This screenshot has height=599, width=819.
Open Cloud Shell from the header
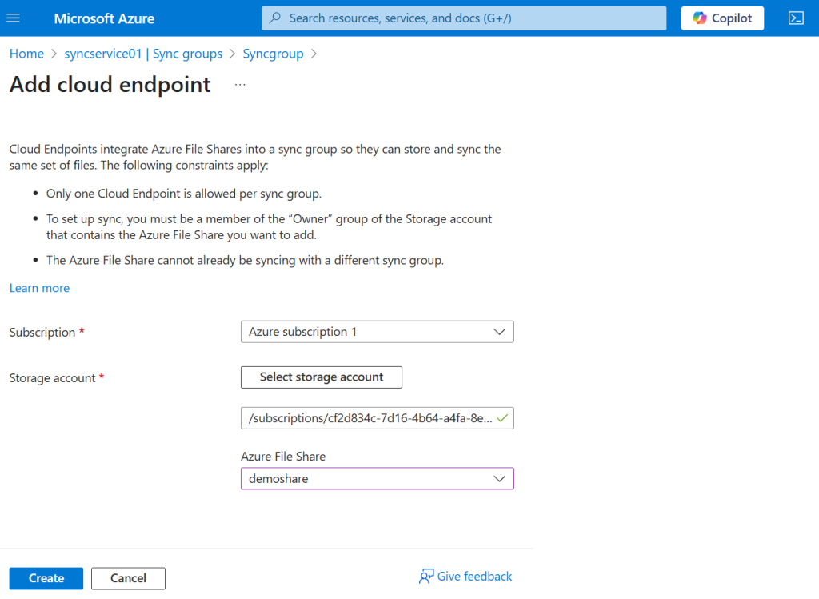point(796,18)
